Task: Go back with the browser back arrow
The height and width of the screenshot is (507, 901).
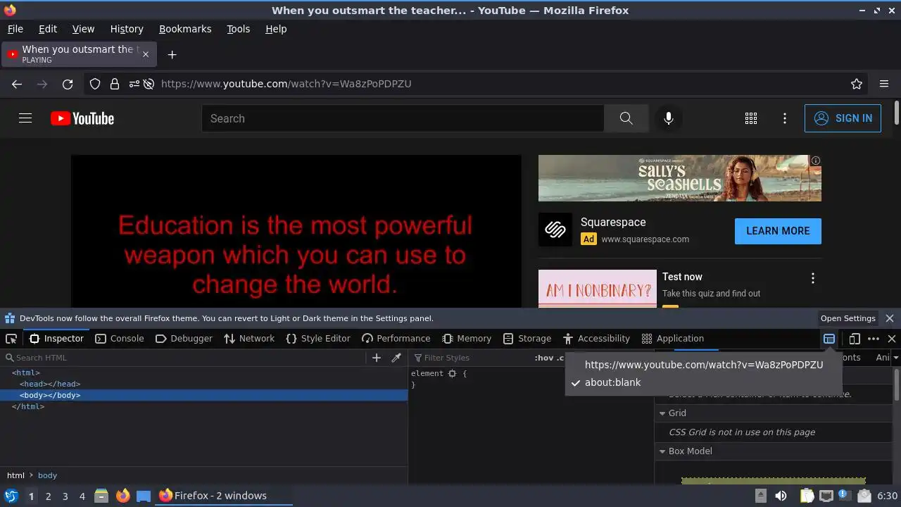Action: pyautogui.click(x=17, y=84)
